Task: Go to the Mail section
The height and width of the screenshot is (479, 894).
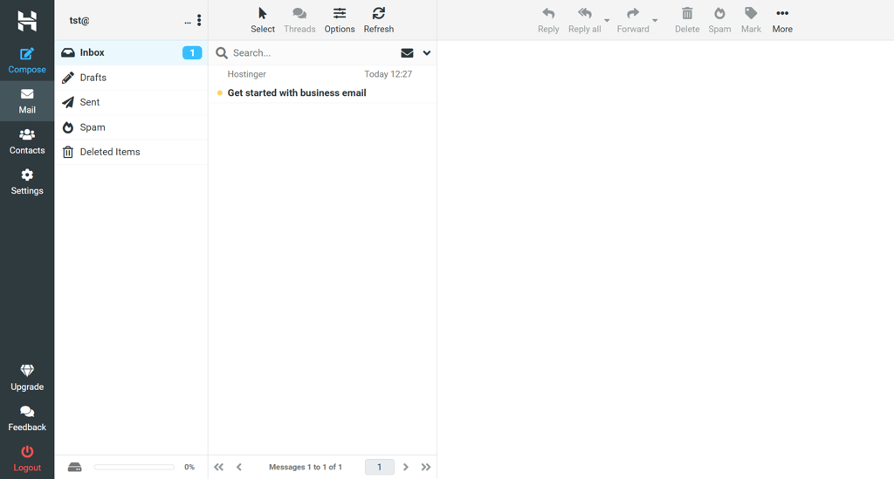Action: tap(27, 101)
